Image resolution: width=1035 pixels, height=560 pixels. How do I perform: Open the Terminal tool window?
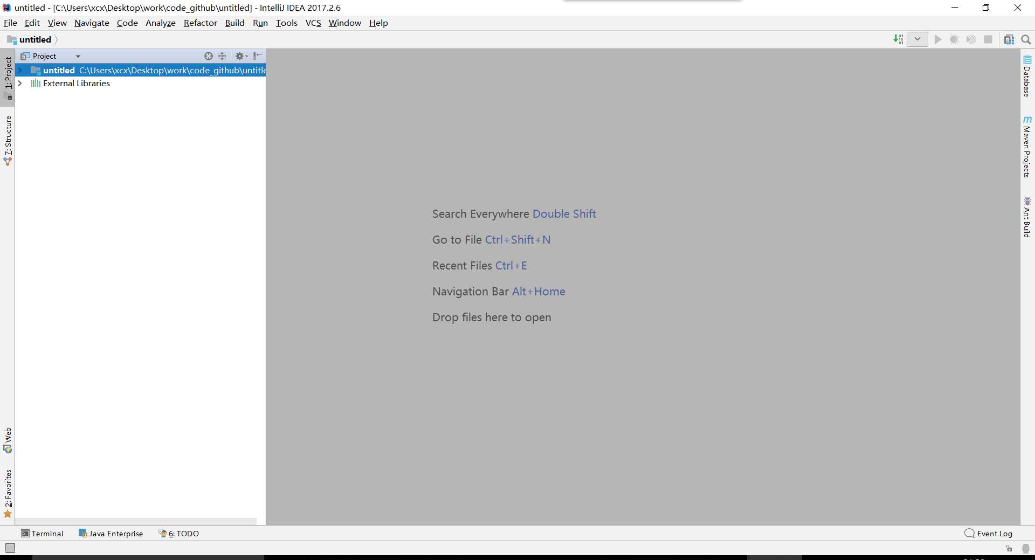(42, 534)
